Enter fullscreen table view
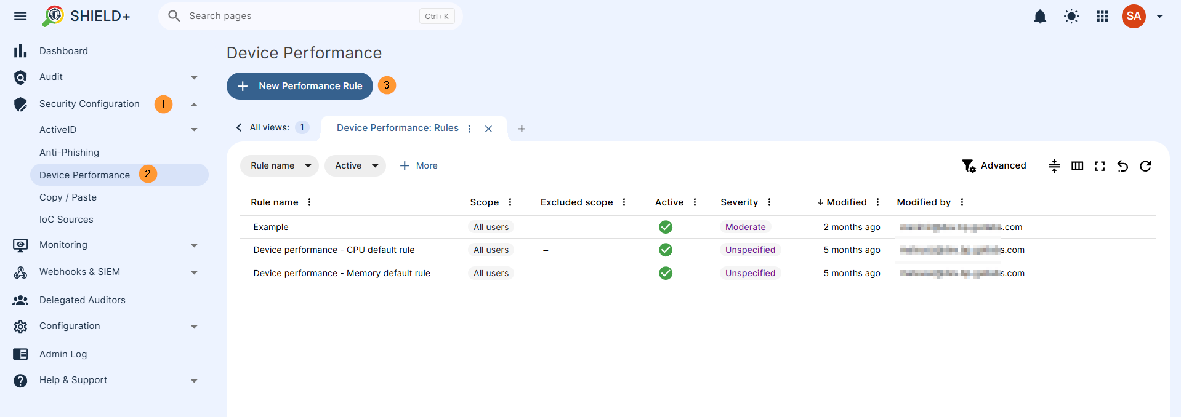 1100,165
